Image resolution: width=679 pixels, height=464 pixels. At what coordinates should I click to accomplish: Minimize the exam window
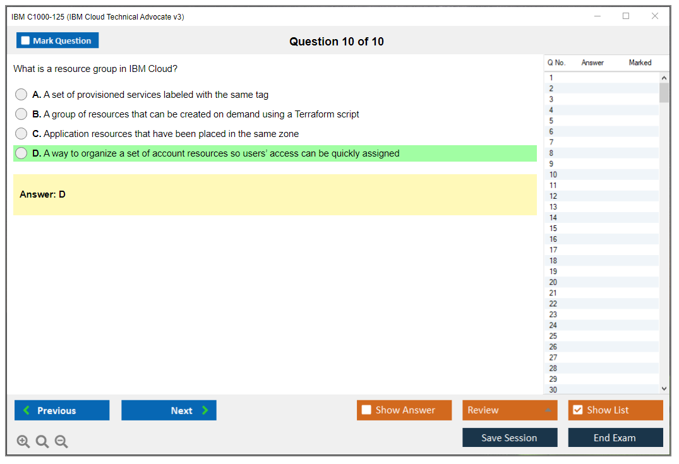pyautogui.click(x=598, y=16)
